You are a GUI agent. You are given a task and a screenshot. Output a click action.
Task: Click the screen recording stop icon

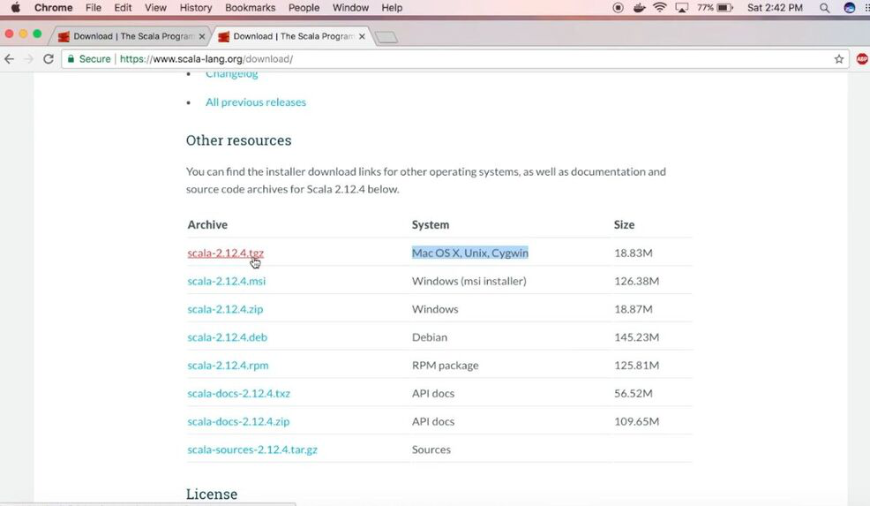(x=619, y=8)
